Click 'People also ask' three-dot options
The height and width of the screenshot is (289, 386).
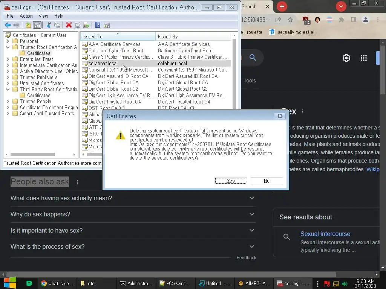tap(78, 182)
